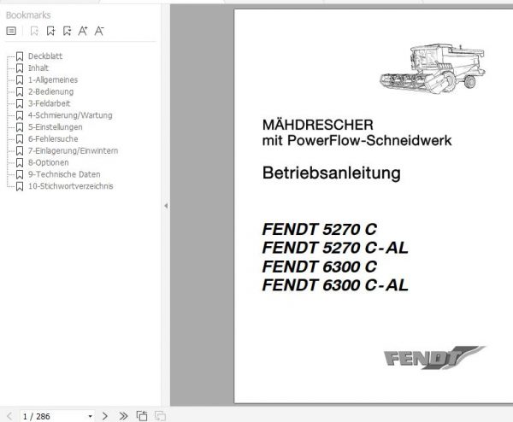Click bookmark icon beside 9-Technische Daten
This screenshot has width=513, height=422.
click(20, 174)
